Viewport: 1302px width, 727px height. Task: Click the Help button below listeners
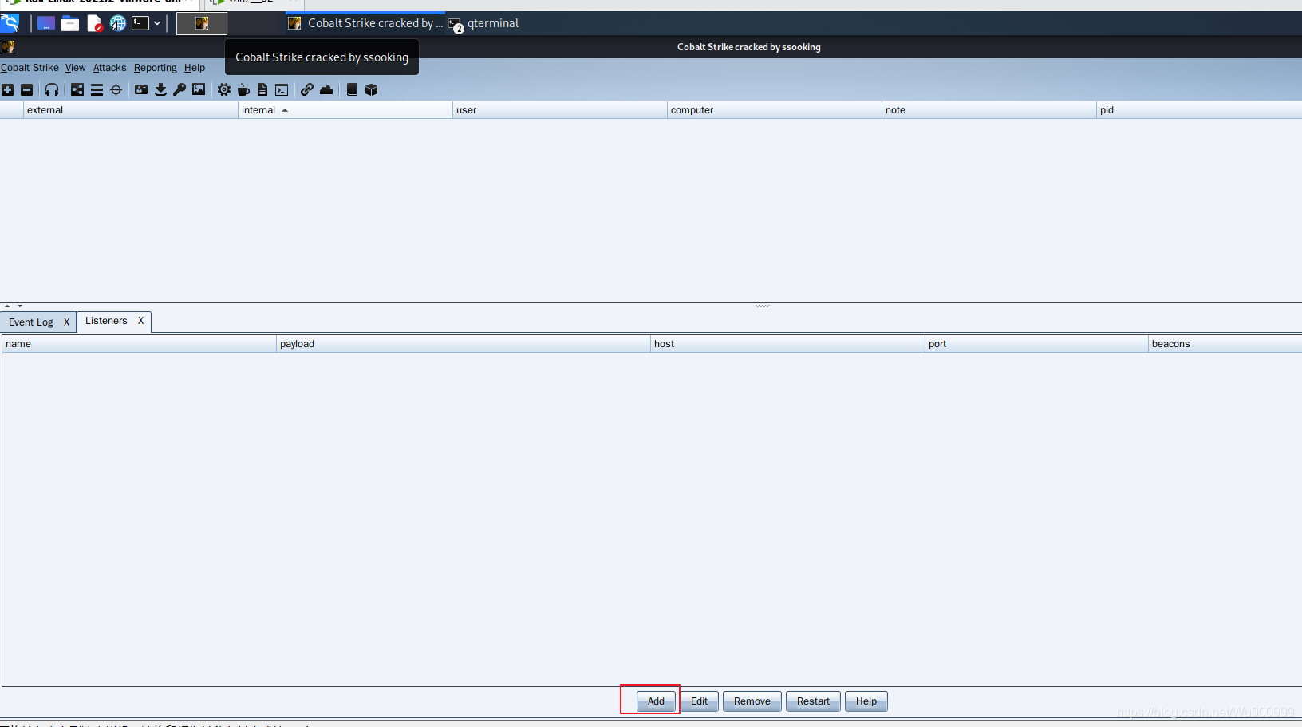click(x=866, y=701)
